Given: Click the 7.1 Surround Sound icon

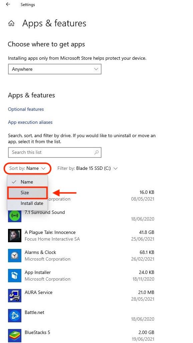Looking at the screenshot, I should click(15, 216).
